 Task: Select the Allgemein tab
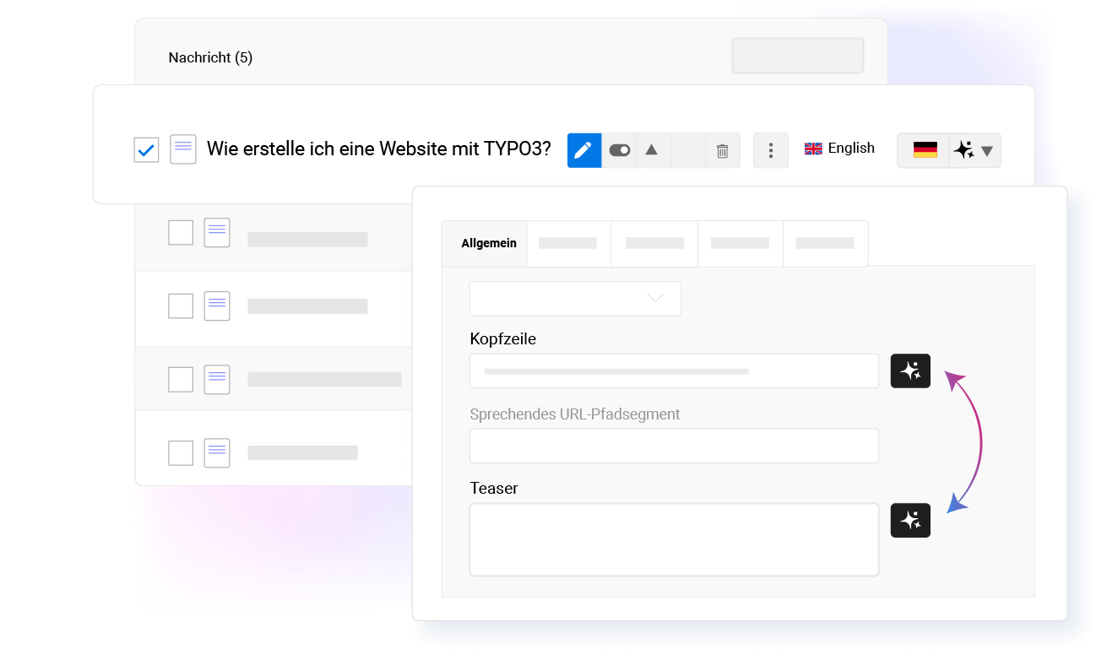pyautogui.click(x=488, y=243)
